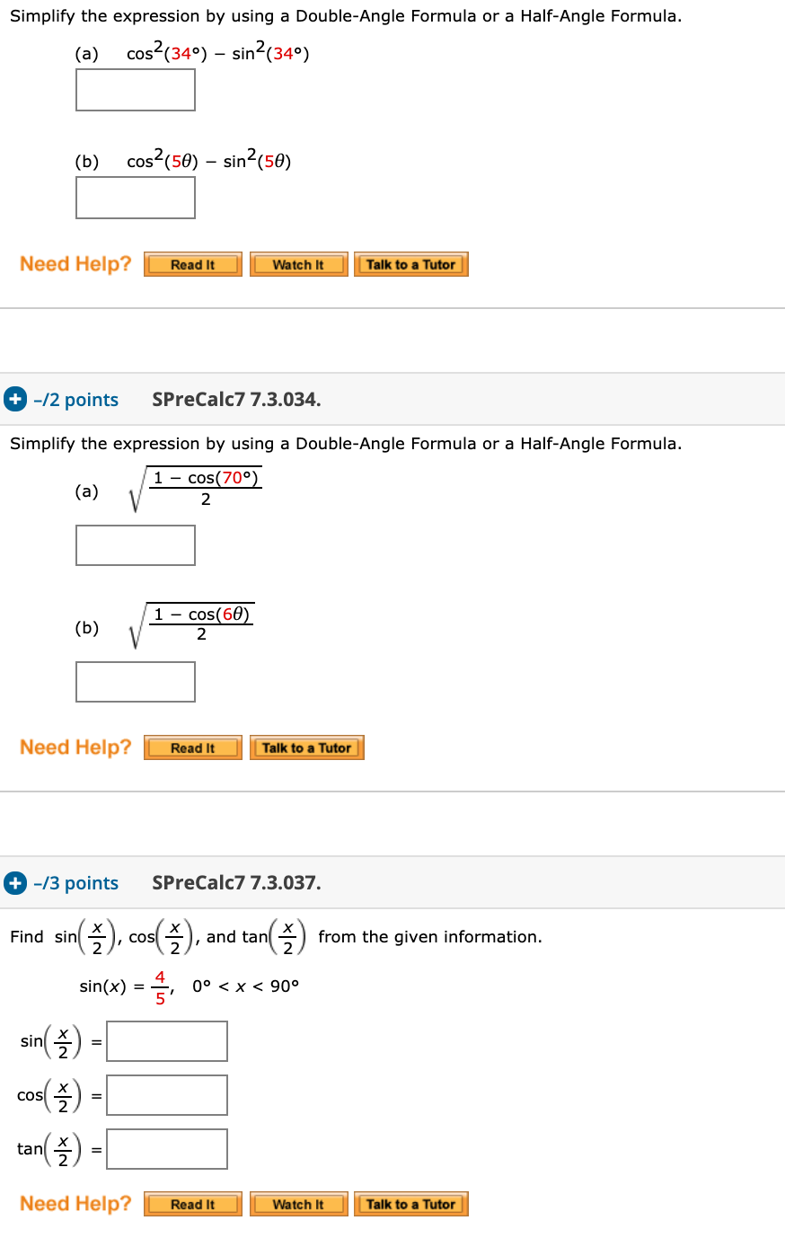Focus answer box for cos²(34°) − sin²(34°)
785x1238 pixels.
click(x=136, y=90)
